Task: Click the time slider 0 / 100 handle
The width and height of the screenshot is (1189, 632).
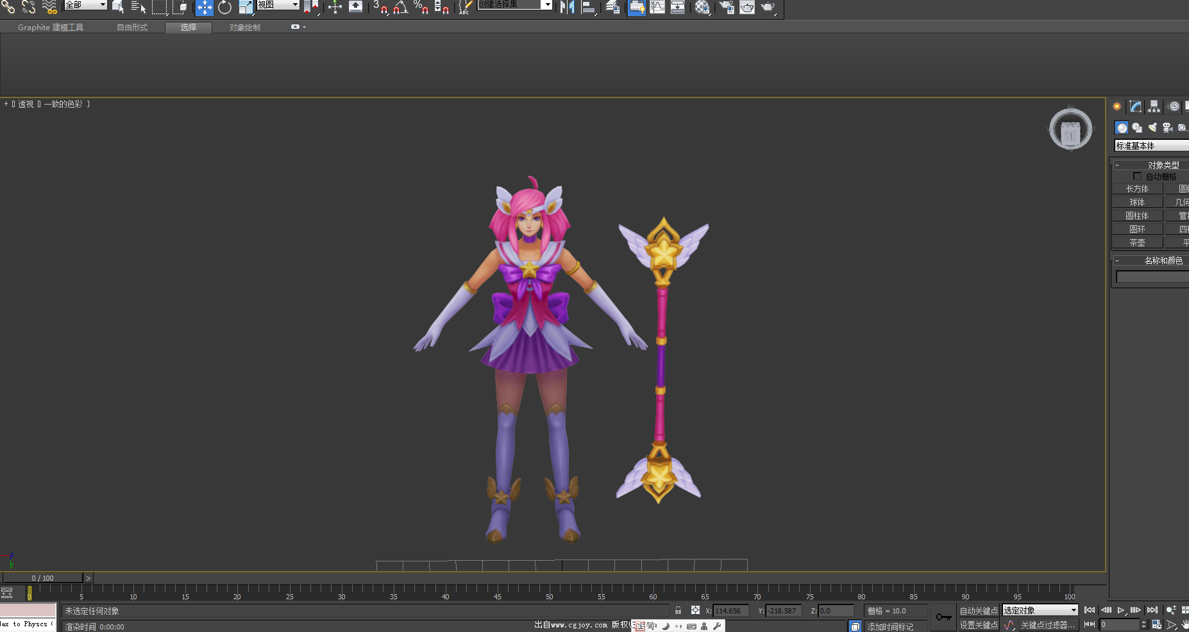Action: (42, 578)
